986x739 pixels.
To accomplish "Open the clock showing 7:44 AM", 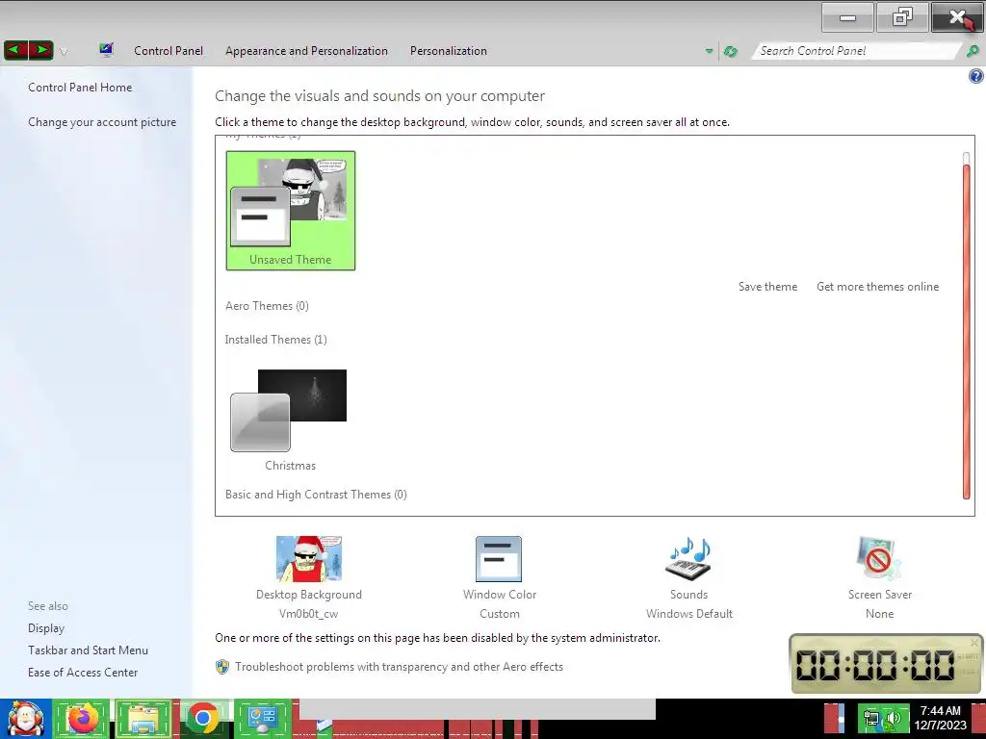I will tap(940, 718).
